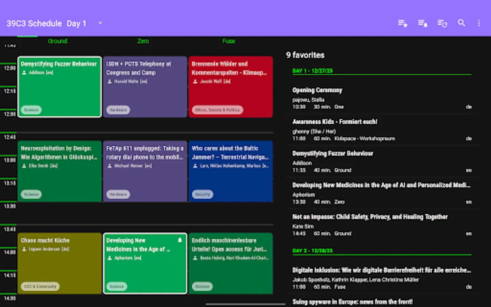Click the speaker icon beside Aphorism on the card
Viewport: 491px width, 307px height.
click(109, 258)
